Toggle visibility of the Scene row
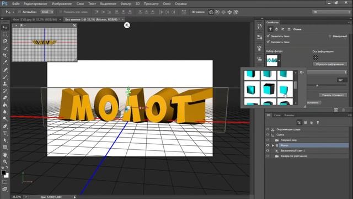The height and width of the screenshot is (199, 353). [x=268, y=135]
